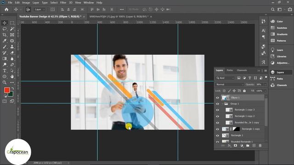Select the Pen tool
The width and height of the screenshot is (294, 165).
pos(12,65)
